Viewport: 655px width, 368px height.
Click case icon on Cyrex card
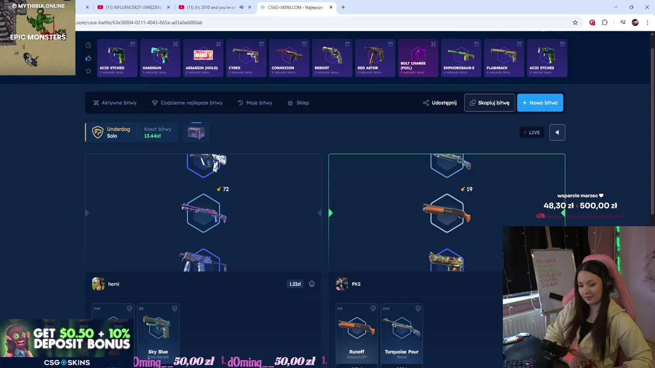pos(261,44)
